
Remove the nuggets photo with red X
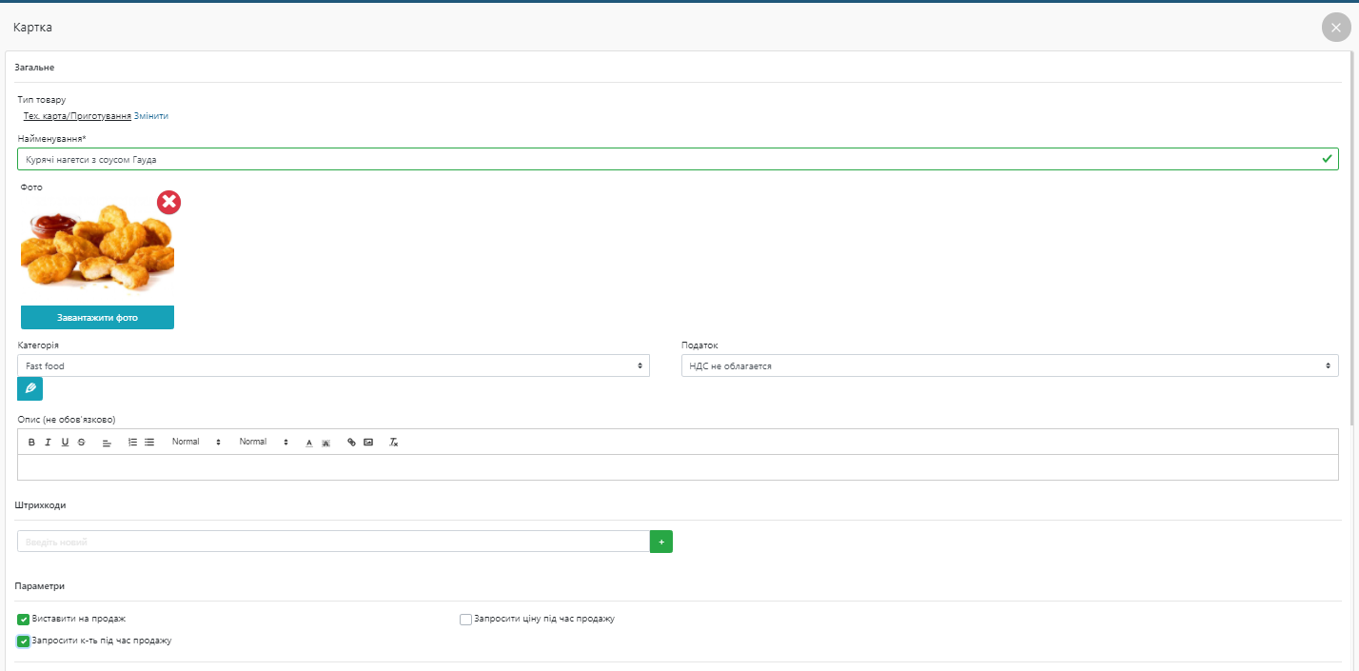(168, 202)
